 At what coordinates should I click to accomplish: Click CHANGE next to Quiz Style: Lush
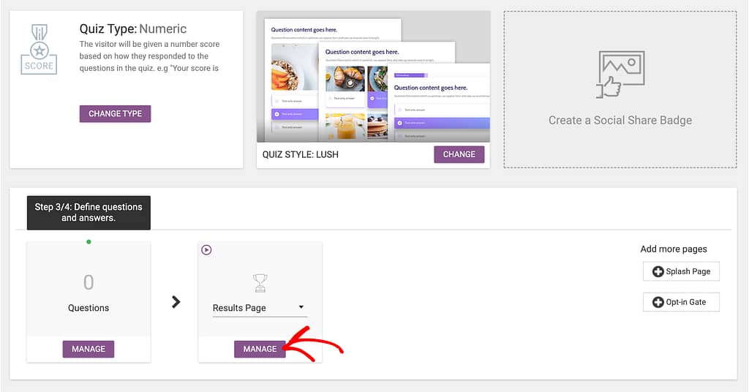pyautogui.click(x=459, y=154)
